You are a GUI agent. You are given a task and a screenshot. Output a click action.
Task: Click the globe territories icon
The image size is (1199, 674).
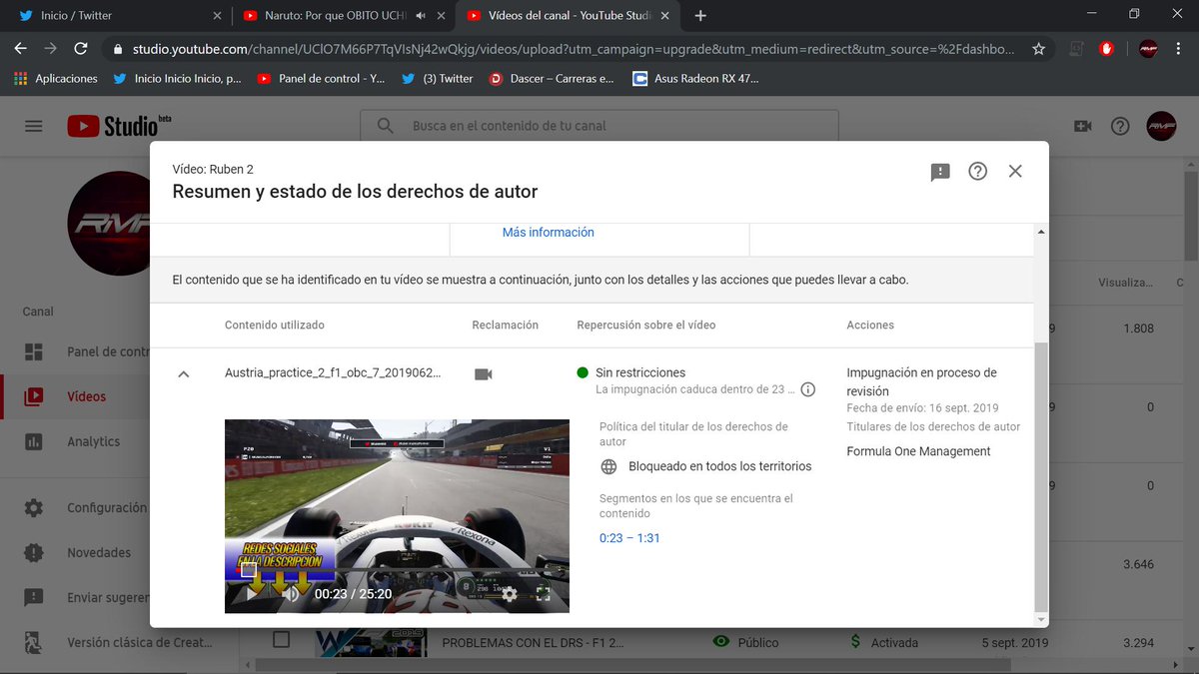(608, 466)
